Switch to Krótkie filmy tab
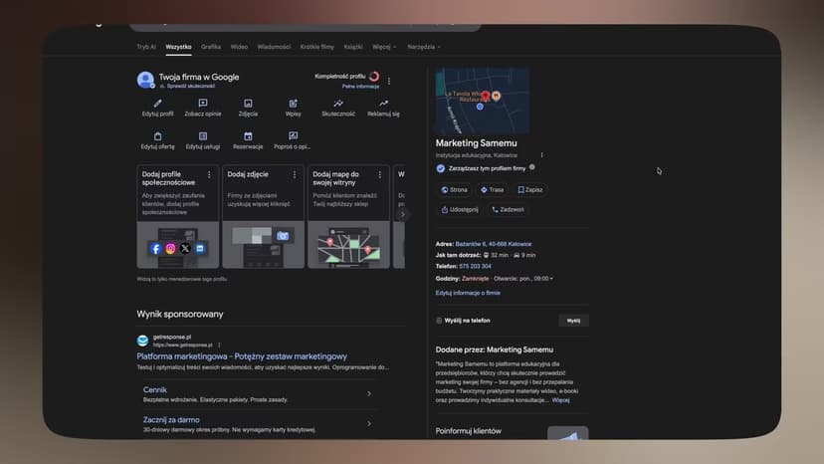The image size is (824, 464). click(x=316, y=47)
